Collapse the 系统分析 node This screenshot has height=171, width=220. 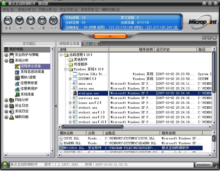[x=6, y=61]
